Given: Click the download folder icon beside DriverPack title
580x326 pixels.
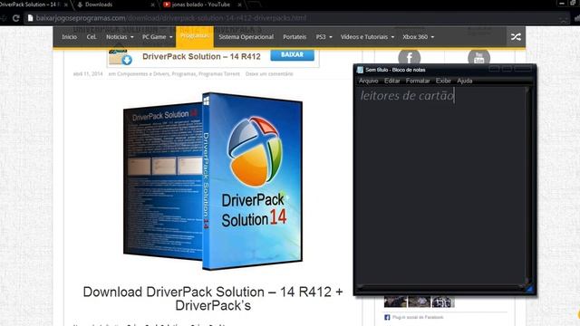Looking at the screenshot, I should click(121, 57).
